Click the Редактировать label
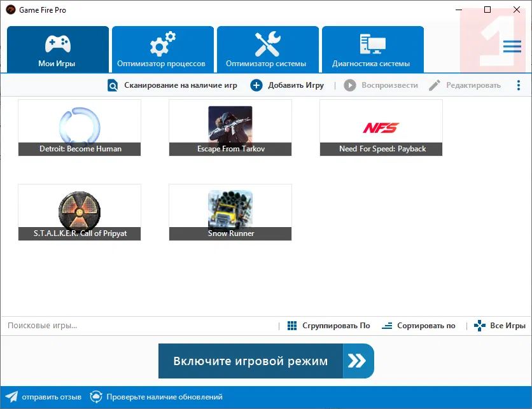 473,85
